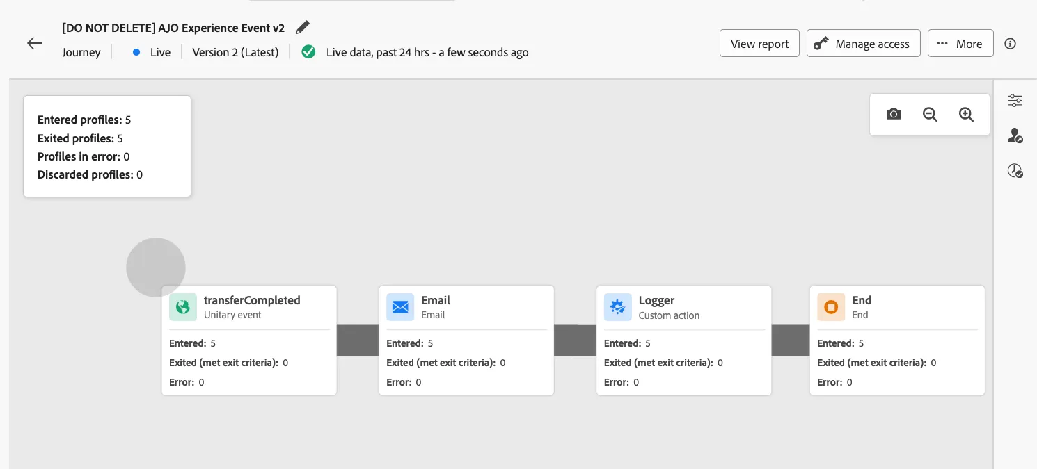Click the Live status label

[x=160, y=52]
